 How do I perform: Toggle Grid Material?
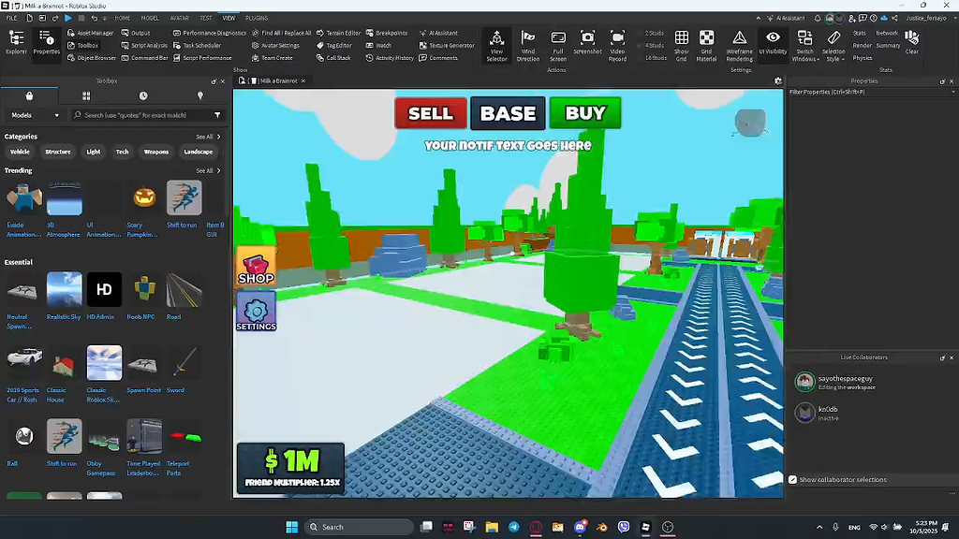pos(706,46)
